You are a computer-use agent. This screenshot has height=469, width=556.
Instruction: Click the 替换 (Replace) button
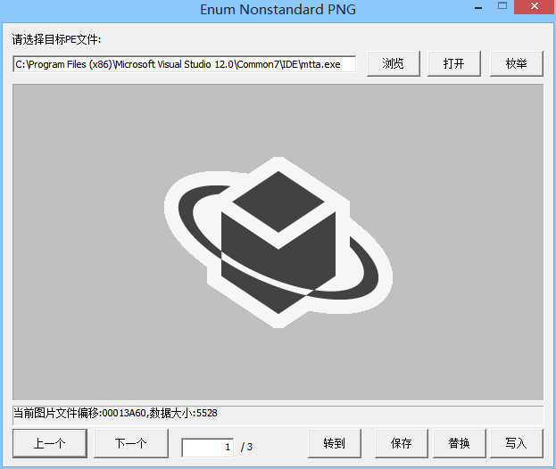[x=460, y=443]
